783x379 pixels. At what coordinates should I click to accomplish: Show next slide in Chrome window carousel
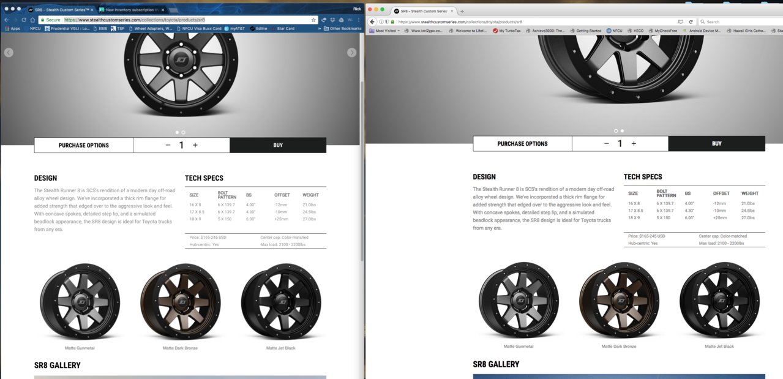tap(351, 53)
